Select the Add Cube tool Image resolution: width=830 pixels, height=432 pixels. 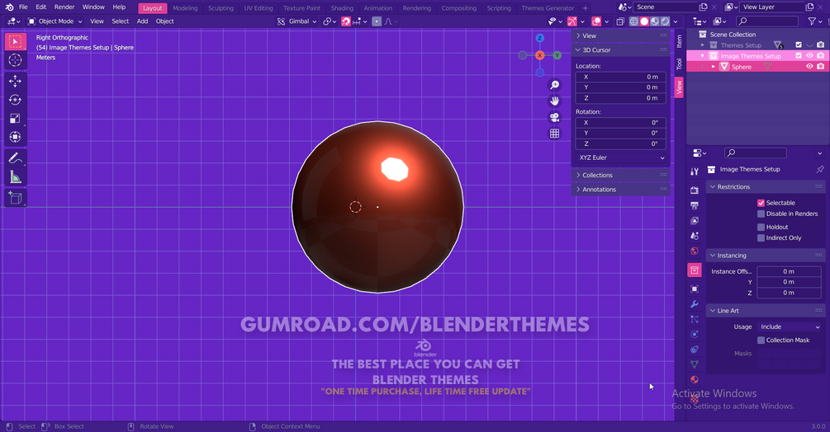click(16, 198)
